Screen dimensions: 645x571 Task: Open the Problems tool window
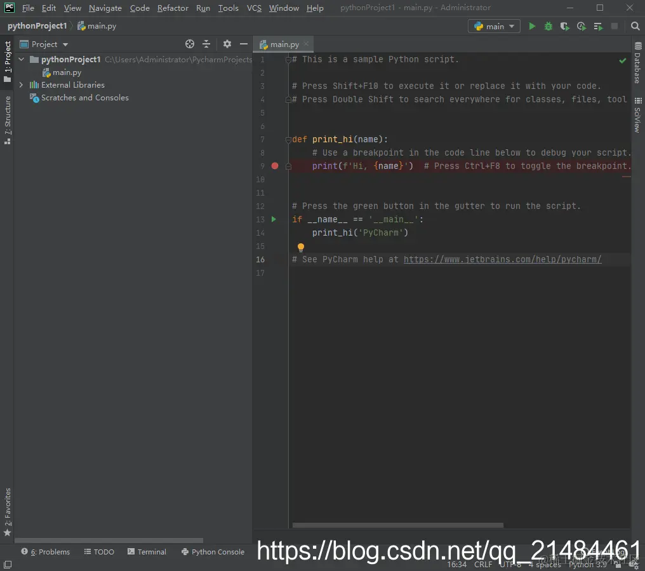[46, 552]
